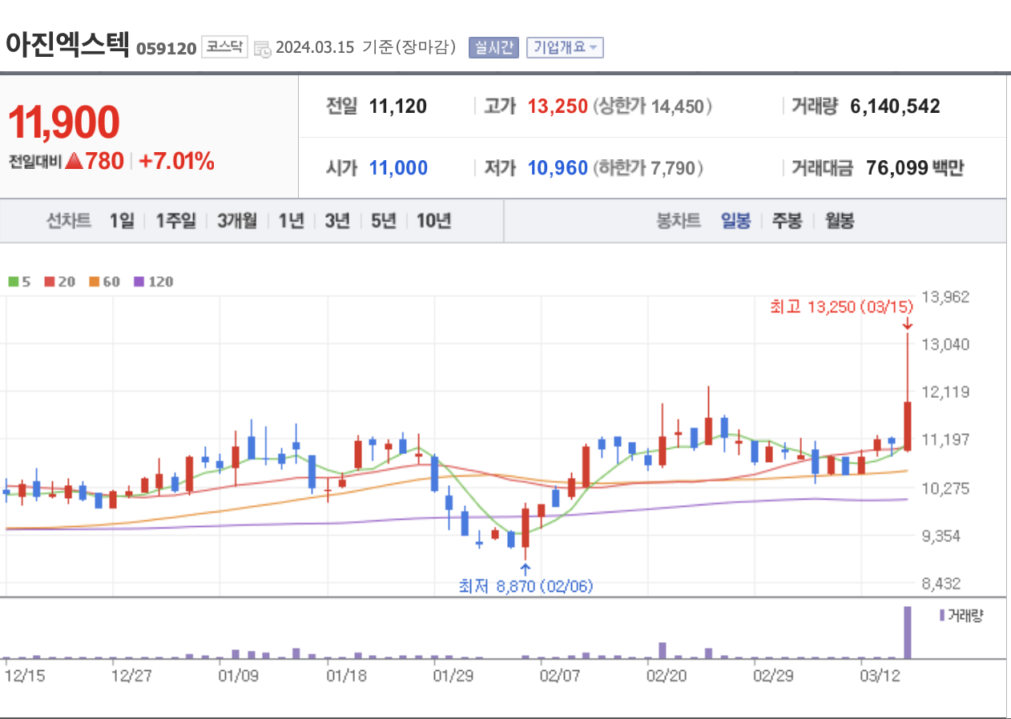Viewport: 1011px width, 719px height.
Task: Click the green 5-day moving average legend
Action: click(x=19, y=282)
